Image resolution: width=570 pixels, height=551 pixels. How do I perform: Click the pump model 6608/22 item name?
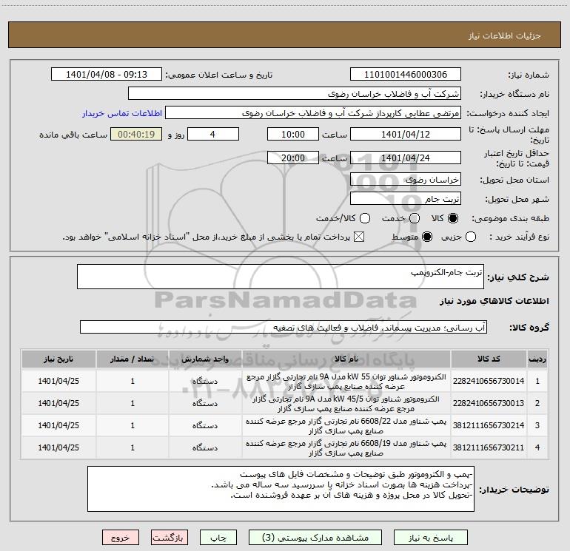346,426
